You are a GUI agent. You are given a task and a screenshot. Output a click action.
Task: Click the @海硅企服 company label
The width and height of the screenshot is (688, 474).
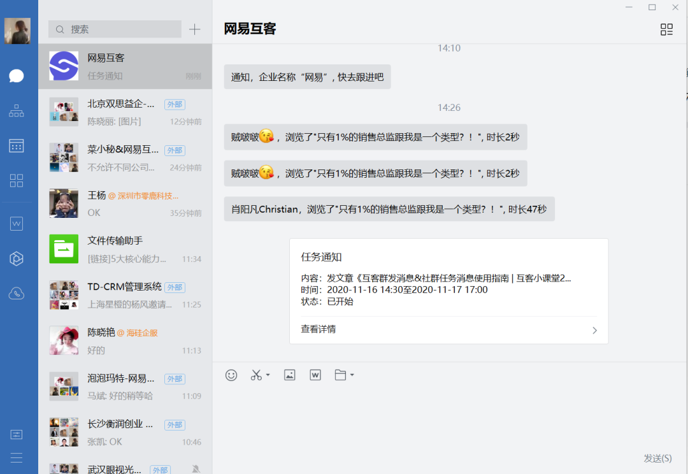[x=137, y=333]
